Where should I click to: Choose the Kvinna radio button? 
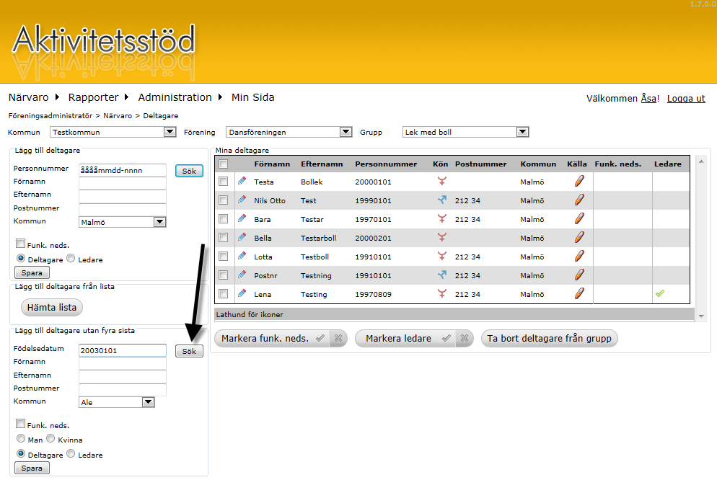[50, 439]
